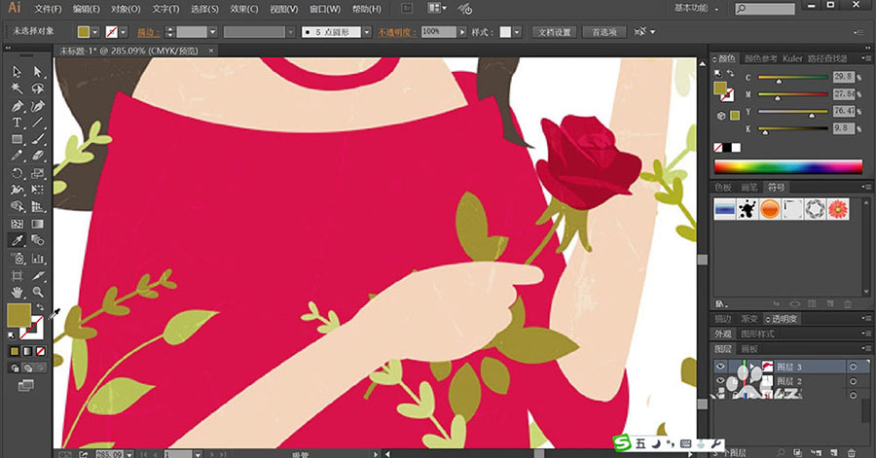The width and height of the screenshot is (876, 458).
Task: Select the Hand tool
Action: pyautogui.click(x=18, y=292)
